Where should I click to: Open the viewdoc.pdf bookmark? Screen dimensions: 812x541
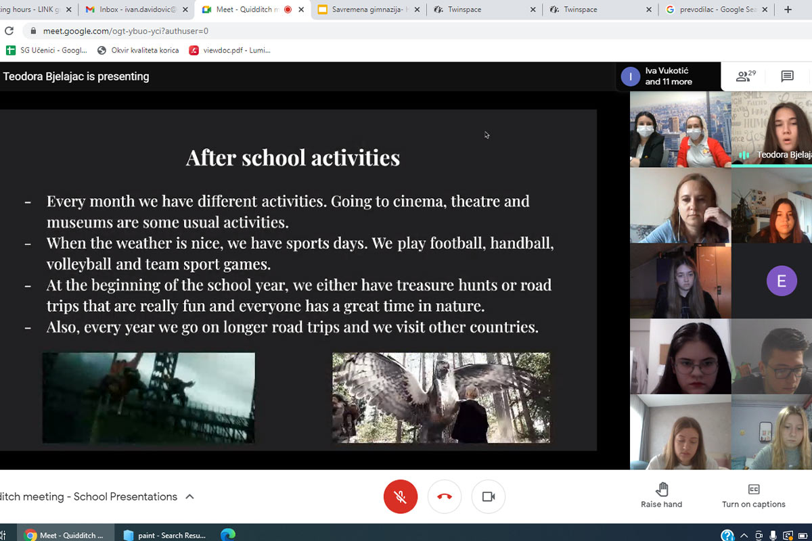230,50
